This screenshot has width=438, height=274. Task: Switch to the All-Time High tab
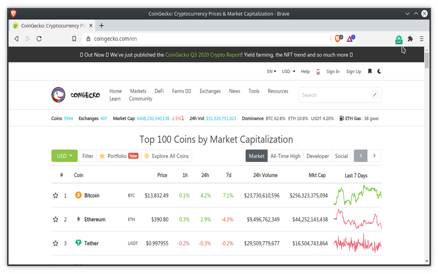click(x=285, y=156)
